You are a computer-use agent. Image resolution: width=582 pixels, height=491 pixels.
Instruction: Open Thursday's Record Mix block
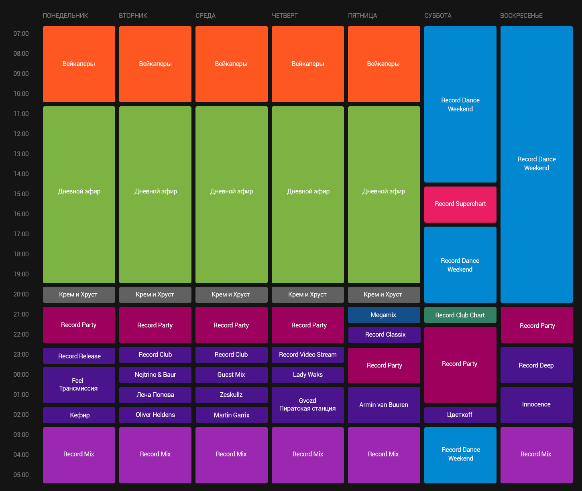tap(308, 455)
